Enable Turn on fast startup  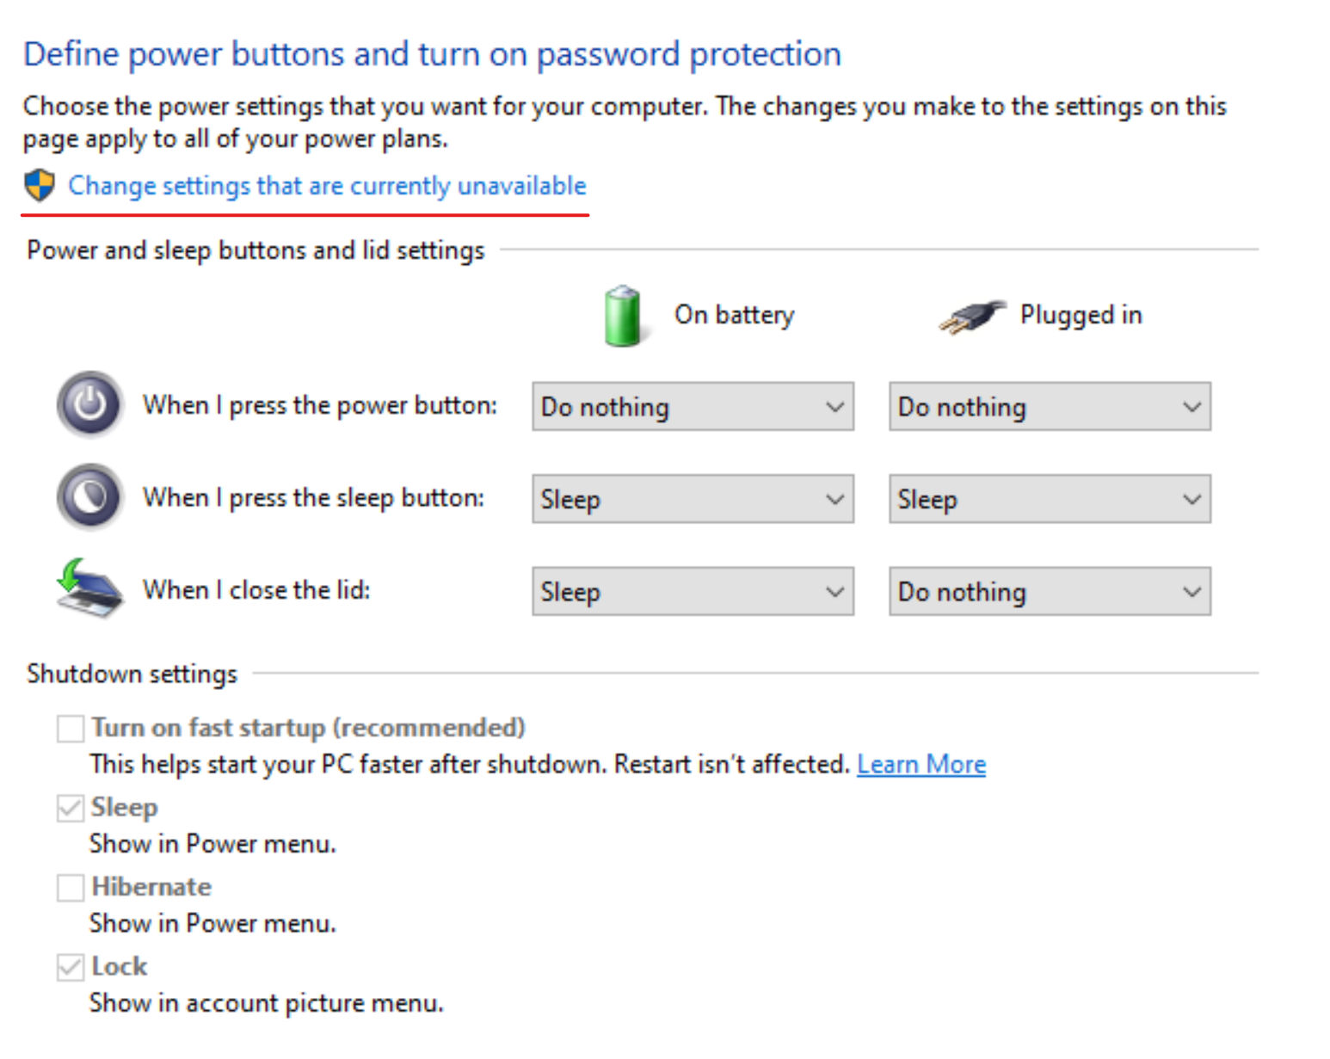[x=70, y=729]
